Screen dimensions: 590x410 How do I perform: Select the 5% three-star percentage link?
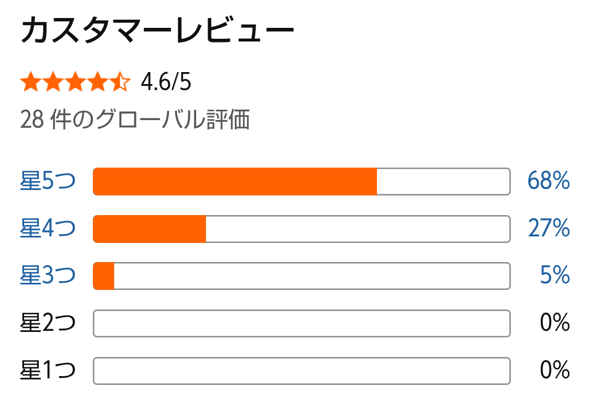coord(554,276)
